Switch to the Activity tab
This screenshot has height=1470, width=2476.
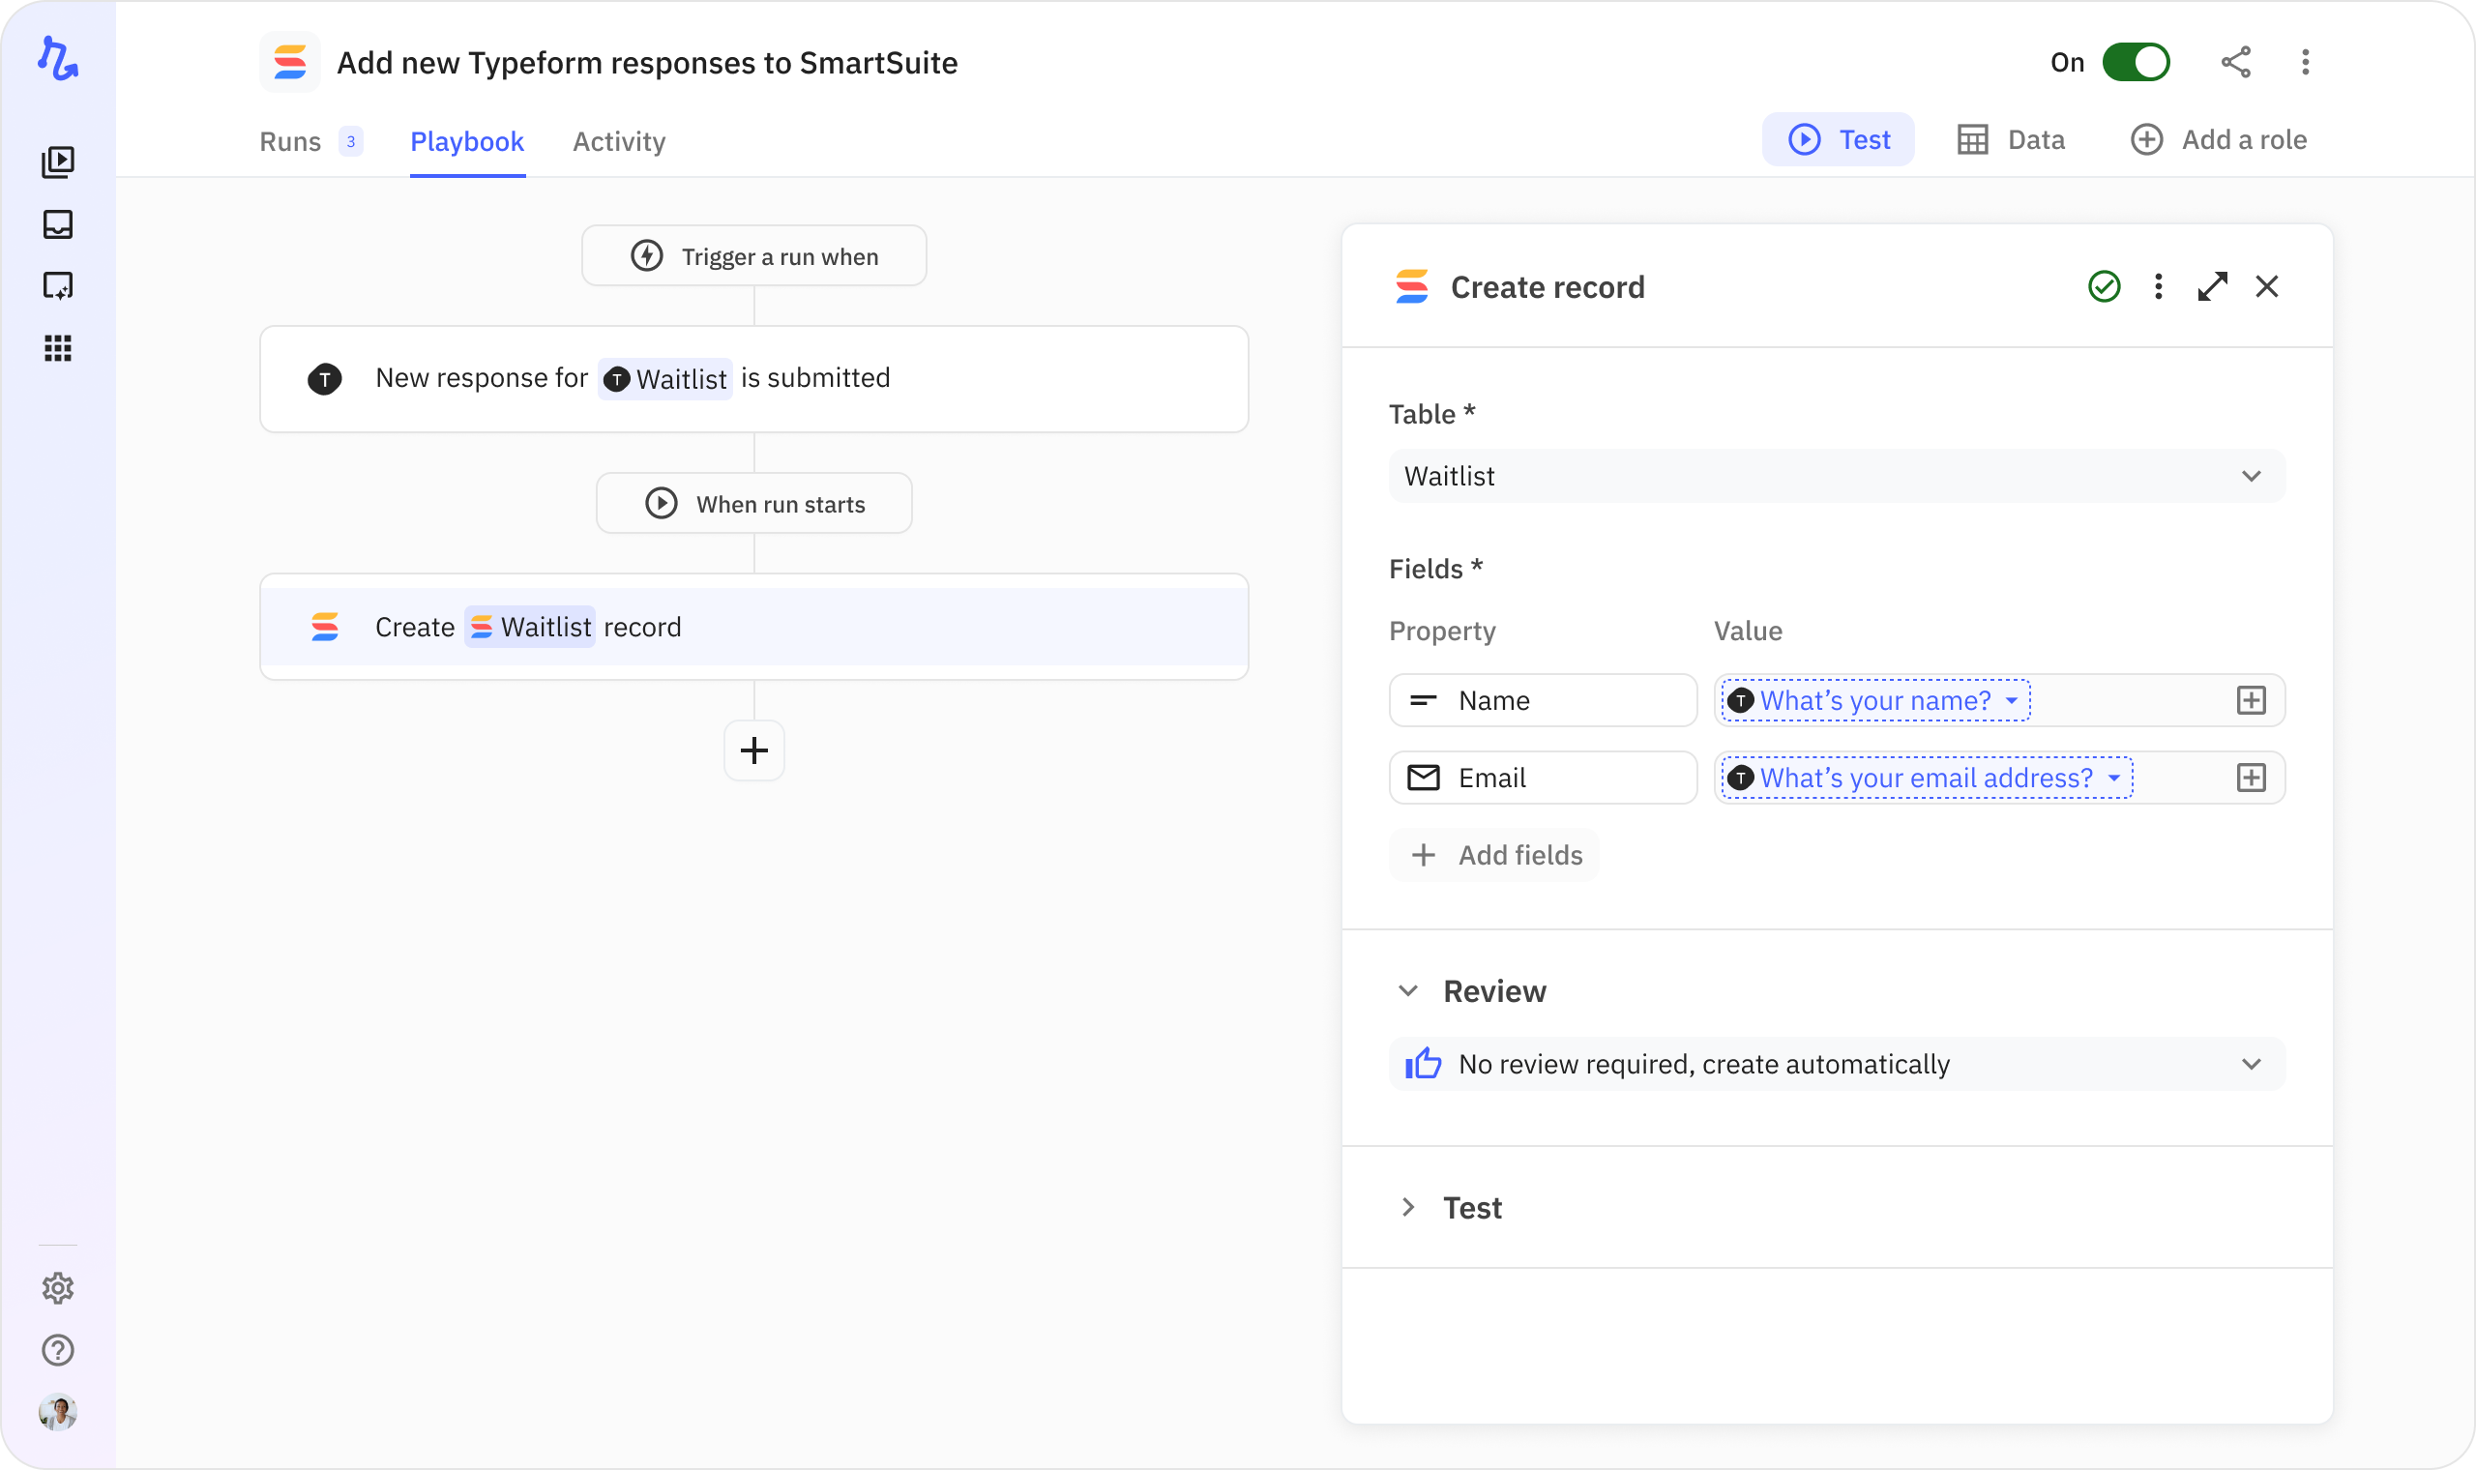(618, 140)
